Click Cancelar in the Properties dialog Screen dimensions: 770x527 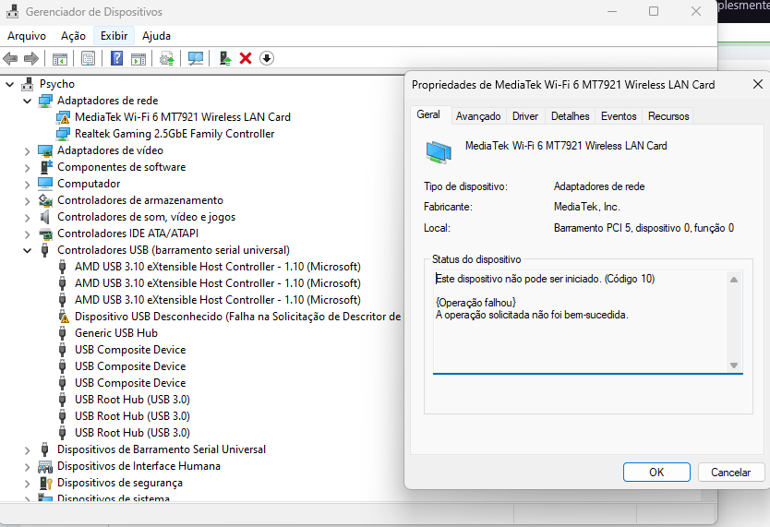pos(730,472)
